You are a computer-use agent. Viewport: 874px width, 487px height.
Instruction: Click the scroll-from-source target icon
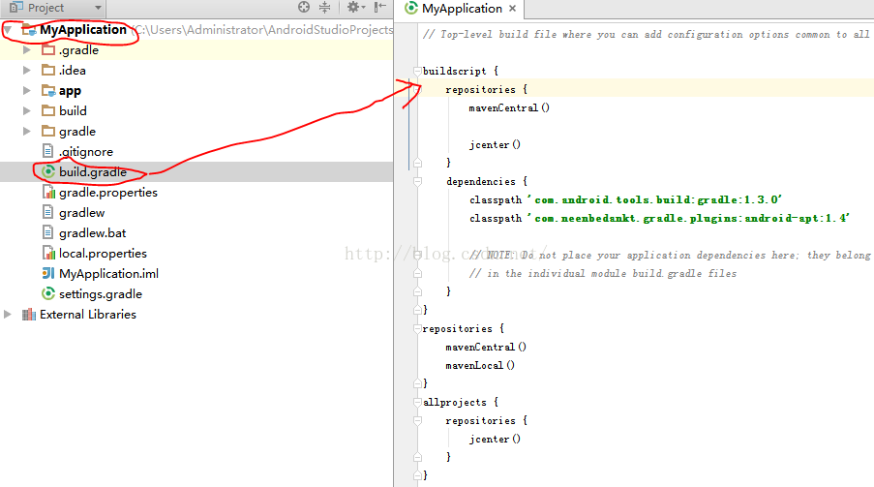(304, 7)
